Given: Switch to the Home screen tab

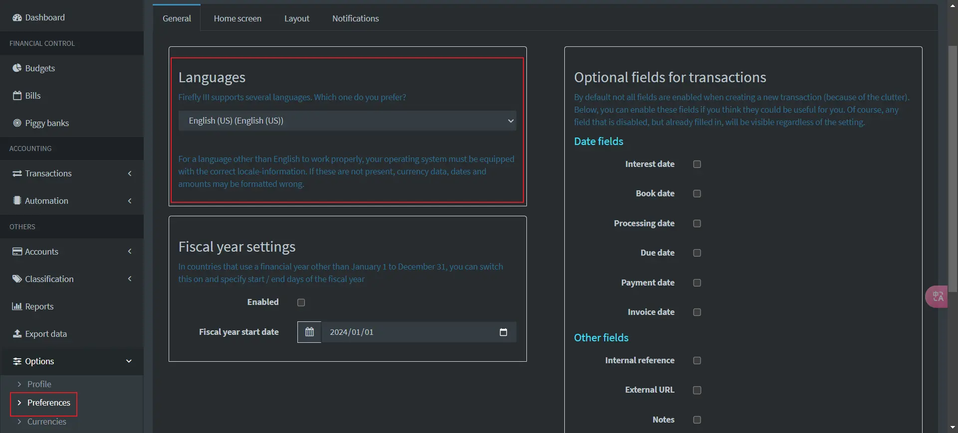Looking at the screenshot, I should (x=238, y=18).
